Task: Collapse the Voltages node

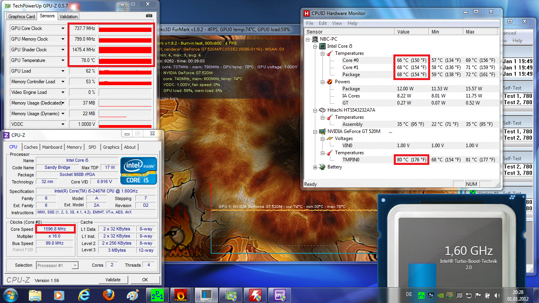Action: coord(322,139)
